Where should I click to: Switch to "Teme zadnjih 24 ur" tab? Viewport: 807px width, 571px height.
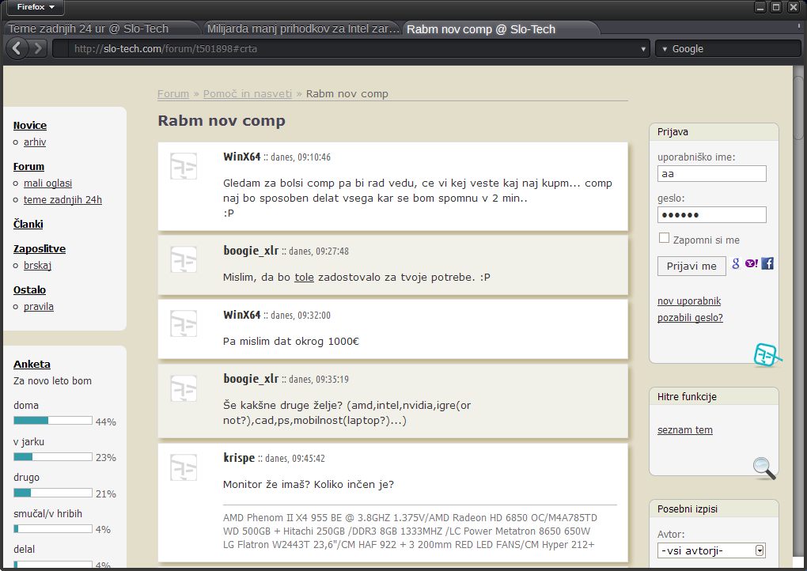[89, 28]
